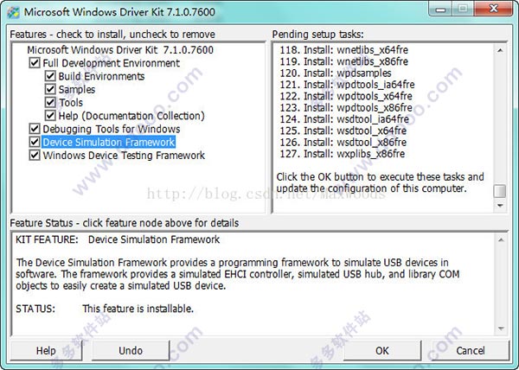Minimize the Driver Kit window
The image size is (519, 370).
pos(440,10)
